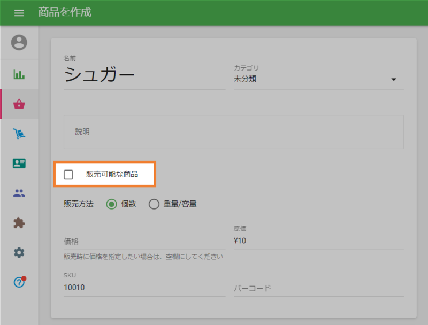Open the カテゴリ dropdown showing 未分類
Screen dimensions: 428x325
318,78
